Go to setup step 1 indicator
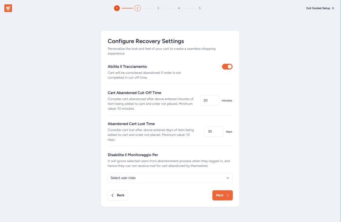Image resolution: width=341 pixels, height=222 pixels. (x=117, y=8)
